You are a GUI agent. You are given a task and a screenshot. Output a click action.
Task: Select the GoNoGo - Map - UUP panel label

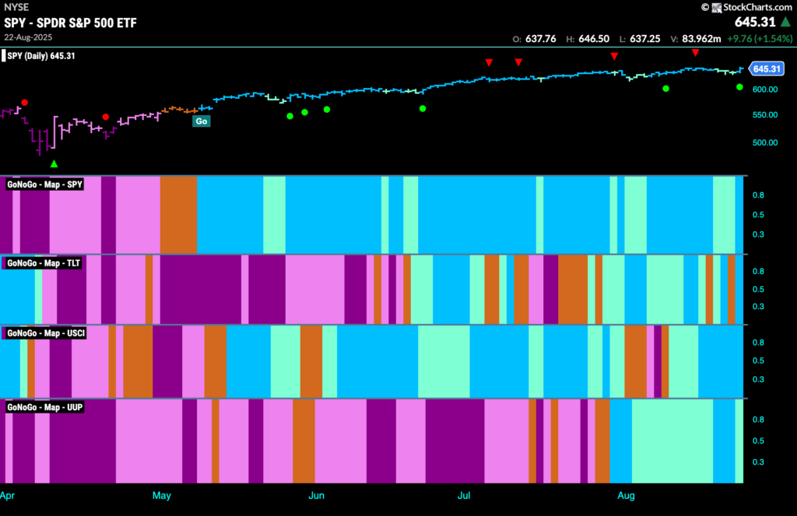pyautogui.click(x=44, y=407)
